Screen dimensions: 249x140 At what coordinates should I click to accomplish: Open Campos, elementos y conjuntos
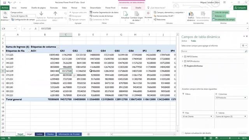169,12
